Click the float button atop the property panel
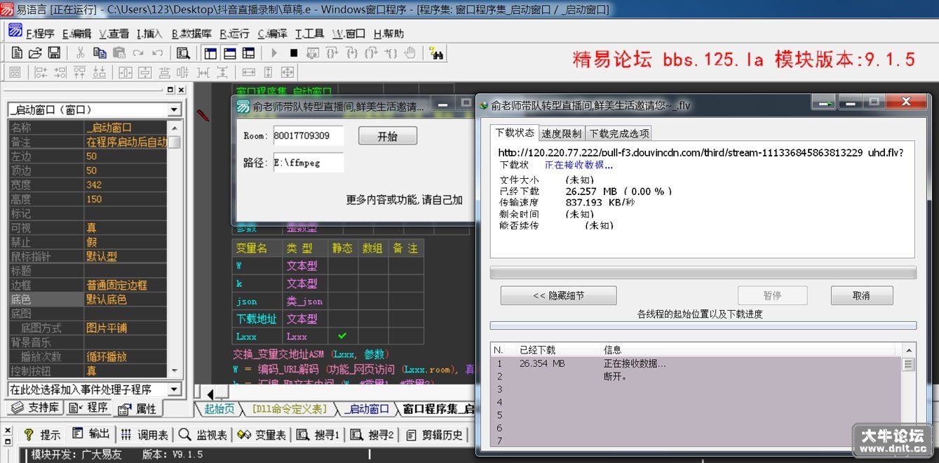The width and height of the screenshot is (939, 463). tap(170, 90)
